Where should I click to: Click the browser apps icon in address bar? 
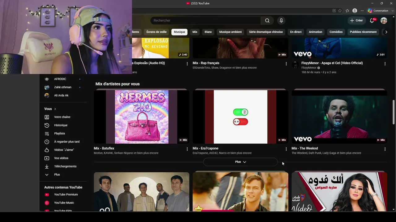point(334,11)
